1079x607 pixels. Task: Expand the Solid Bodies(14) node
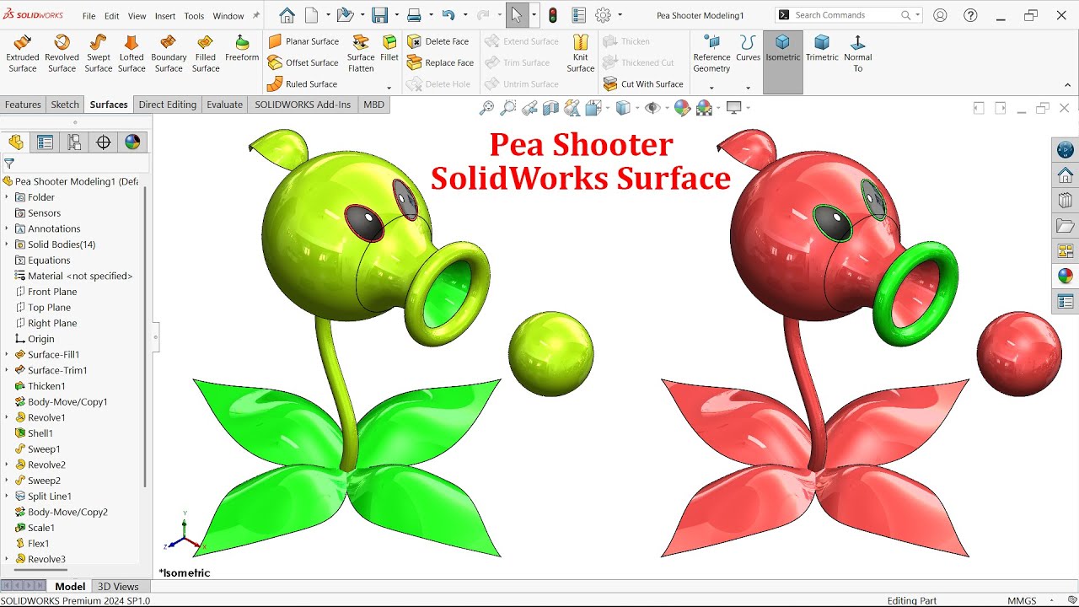(x=7, y=244)
